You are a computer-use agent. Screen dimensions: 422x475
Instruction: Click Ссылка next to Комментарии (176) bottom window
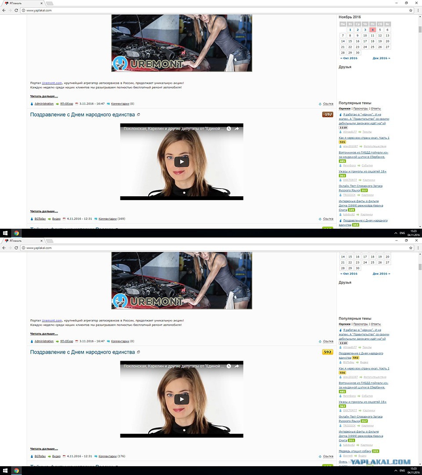point(328,456)
